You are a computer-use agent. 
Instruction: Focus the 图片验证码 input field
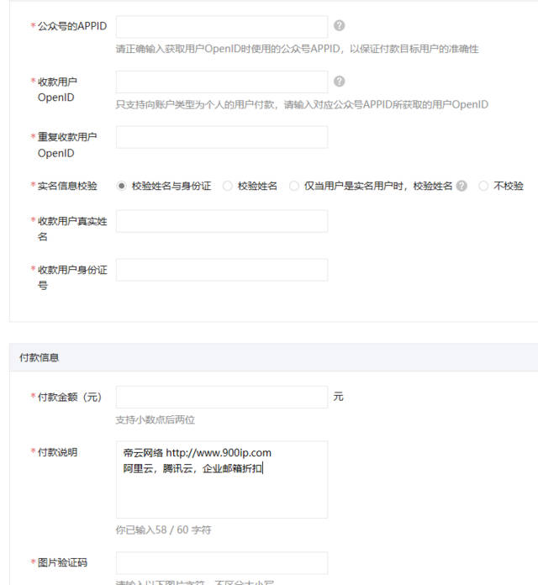pos(222,562)
